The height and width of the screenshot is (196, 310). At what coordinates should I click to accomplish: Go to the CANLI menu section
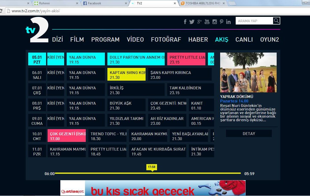point(244,40)
